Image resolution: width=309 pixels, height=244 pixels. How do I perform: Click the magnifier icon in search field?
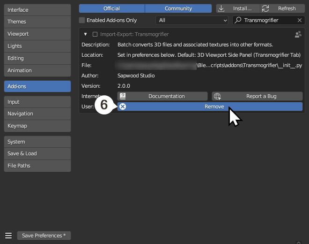click(238, 20)
